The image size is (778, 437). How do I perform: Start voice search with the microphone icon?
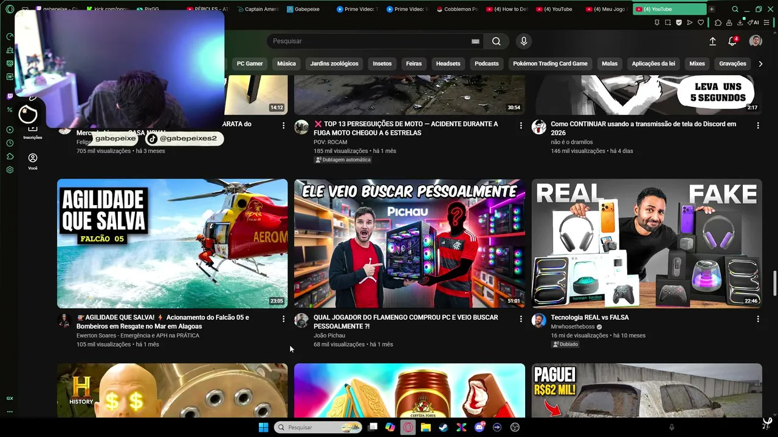[x=524, y=41]
